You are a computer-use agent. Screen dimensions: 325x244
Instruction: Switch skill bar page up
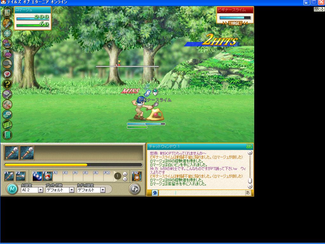pos(125,174)
